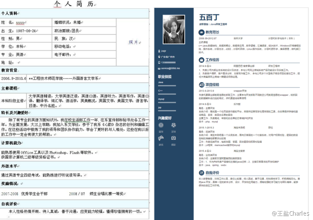Click the 个人资料 section header
The width and height of the screenshot is (313, 220).
[x=74, y=14]
